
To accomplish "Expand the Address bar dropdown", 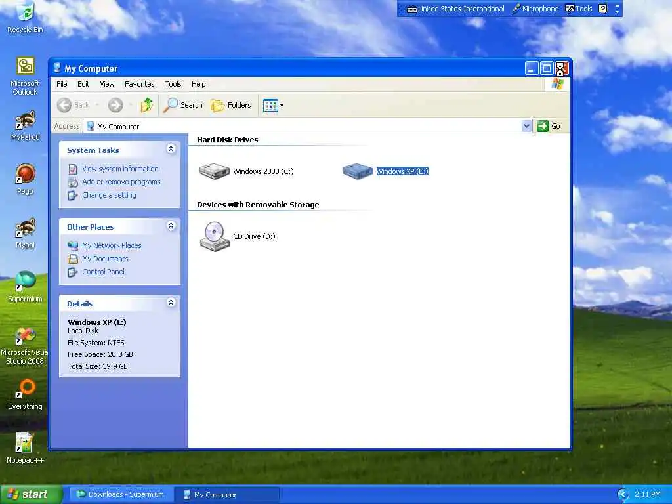I will click(x=527, y=126).
